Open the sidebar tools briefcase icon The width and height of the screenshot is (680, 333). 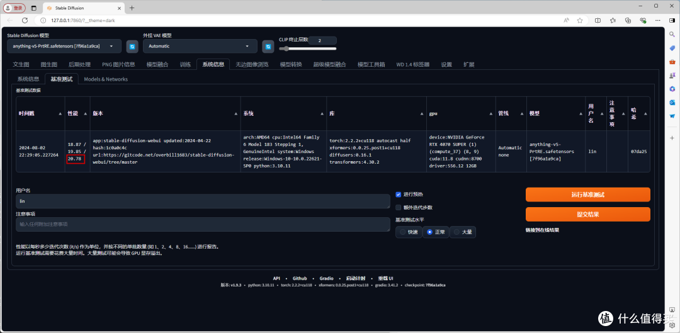point(672,62)
